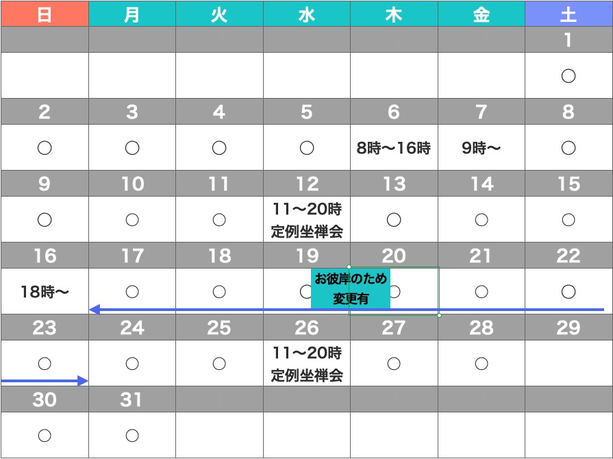Image resolution: width=613 pixels, height=459 pixels.
Task: Click the 18時〜 entry on date 16
Action: tap(45, 292)
